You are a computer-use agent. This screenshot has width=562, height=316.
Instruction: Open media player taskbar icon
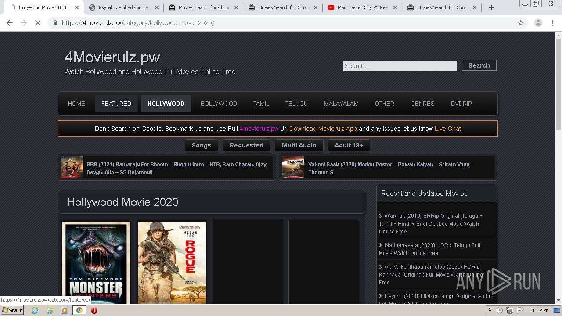pos(65,310)
